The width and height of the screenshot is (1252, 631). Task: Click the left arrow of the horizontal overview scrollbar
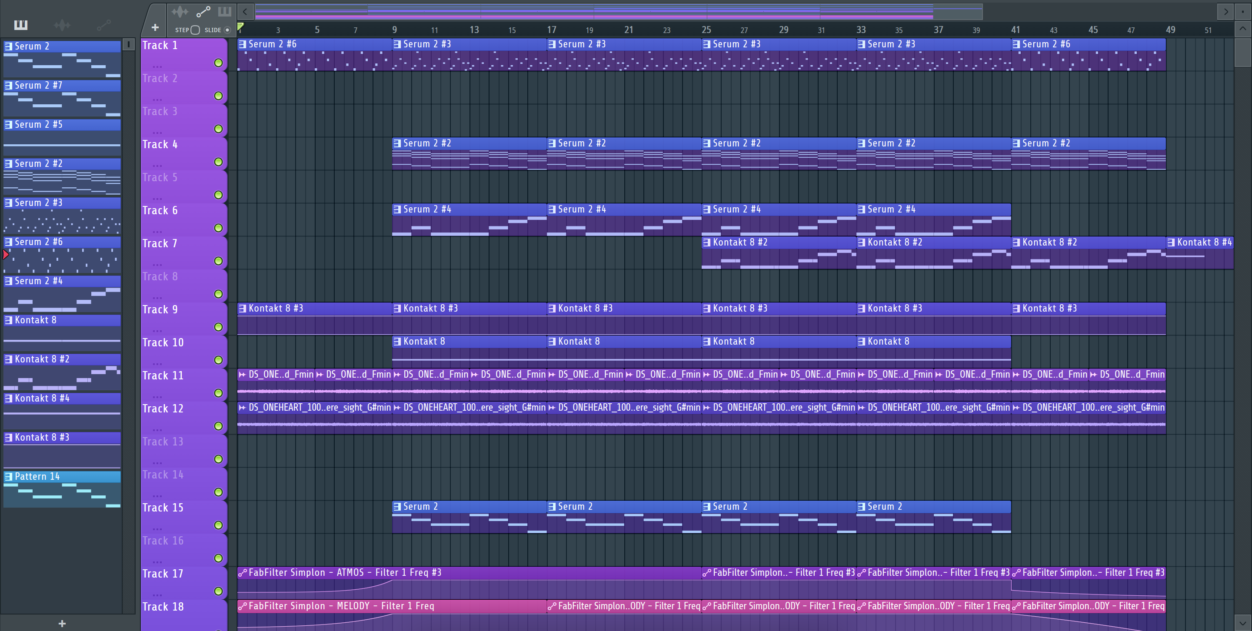click(246, 12)
